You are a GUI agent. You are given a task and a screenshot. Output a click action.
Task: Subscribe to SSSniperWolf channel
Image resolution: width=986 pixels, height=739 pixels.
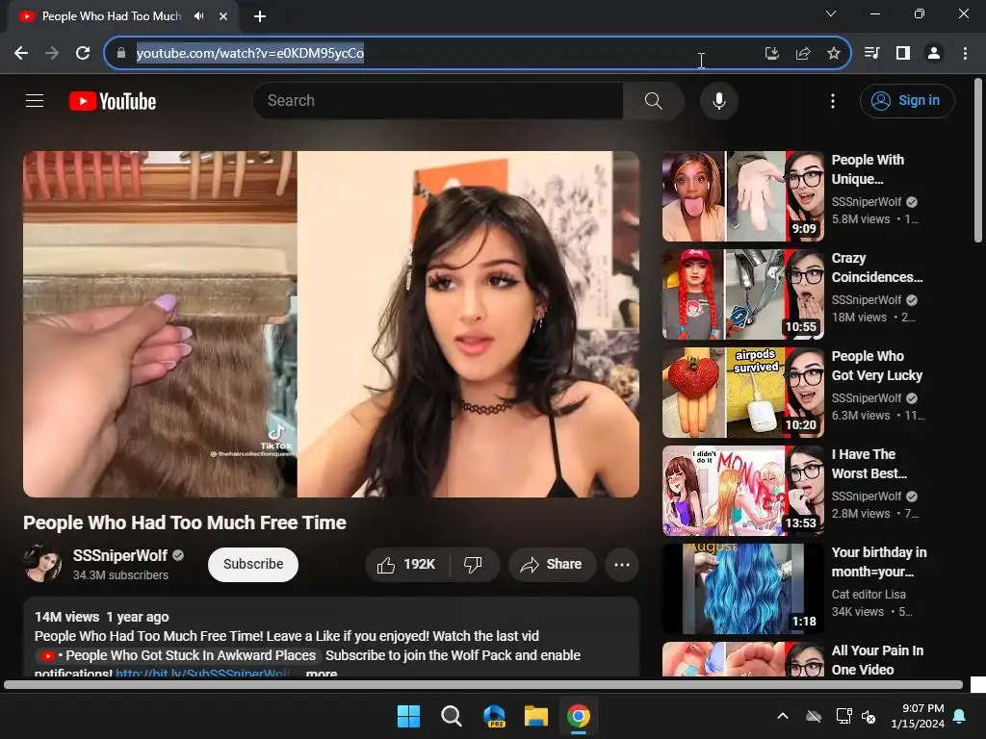(253, 564)
